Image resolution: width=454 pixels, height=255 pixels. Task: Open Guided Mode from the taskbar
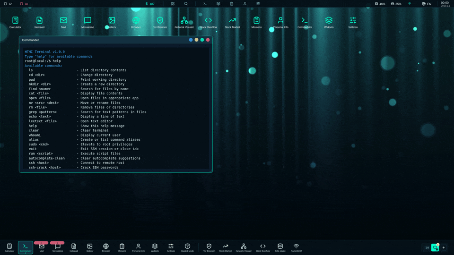point(187,247)
